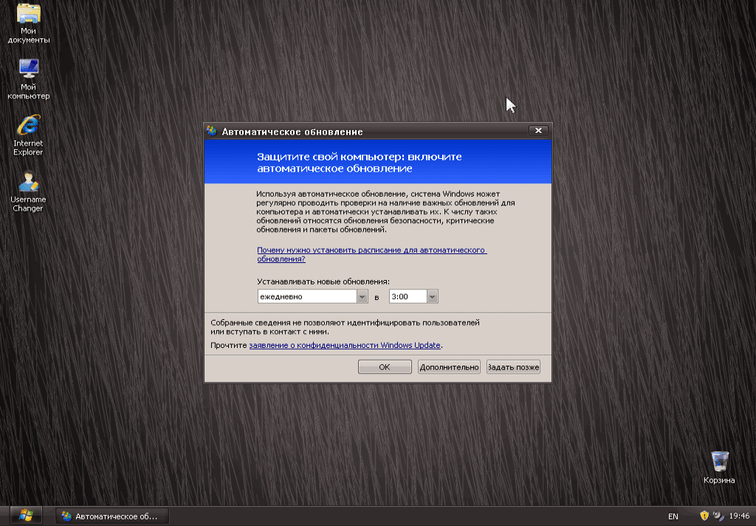This screenshot has width=756, height=526.
Task: Click the Дополнительно button
Action: pos(449,366)
